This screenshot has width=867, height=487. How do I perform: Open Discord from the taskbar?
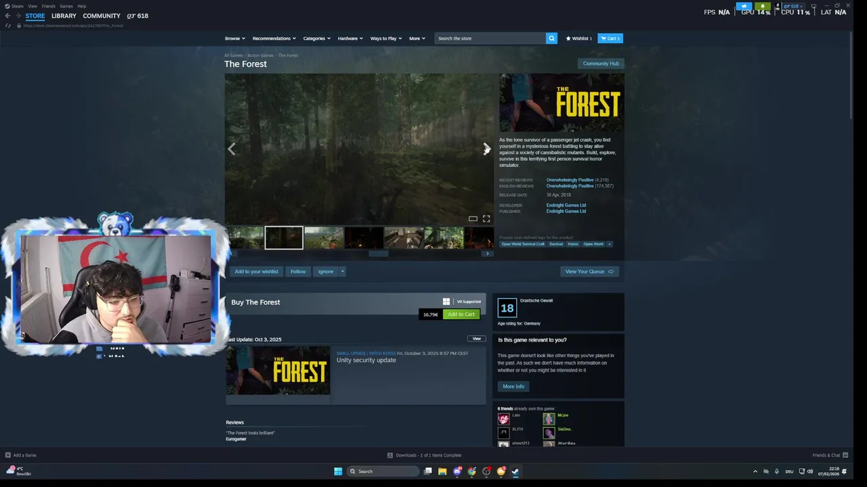coord(457,471)
